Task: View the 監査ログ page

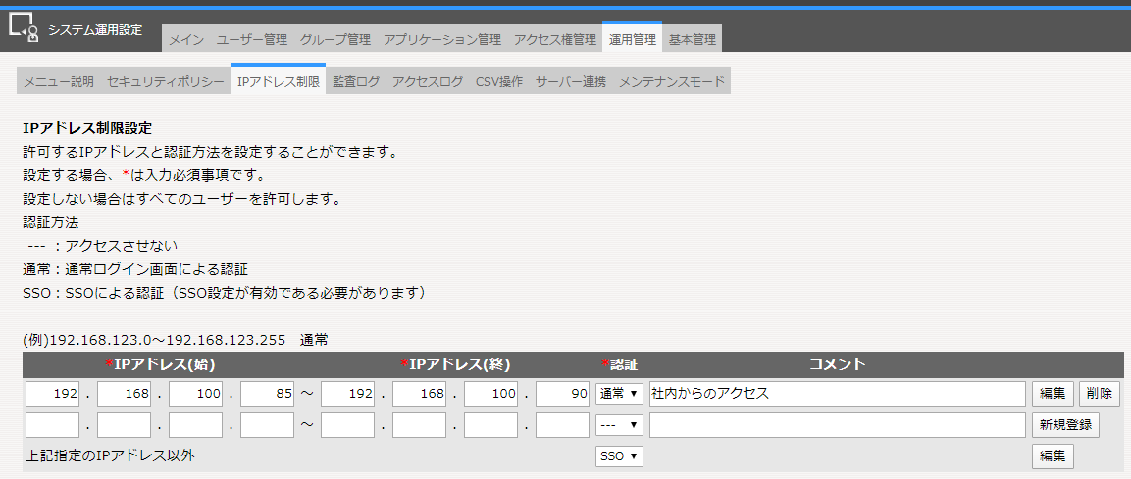Action: click(x=356, y=82)
